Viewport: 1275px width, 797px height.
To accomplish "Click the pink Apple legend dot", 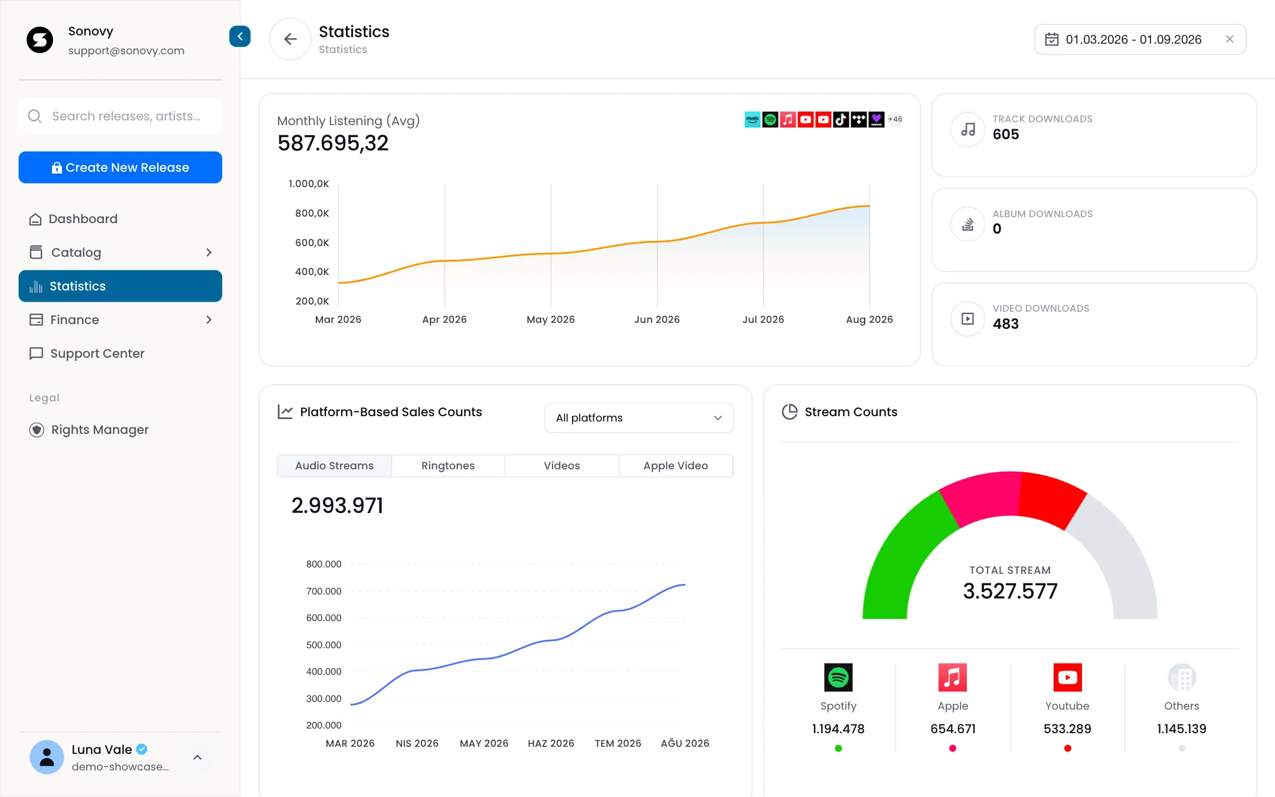I will 953,749.
